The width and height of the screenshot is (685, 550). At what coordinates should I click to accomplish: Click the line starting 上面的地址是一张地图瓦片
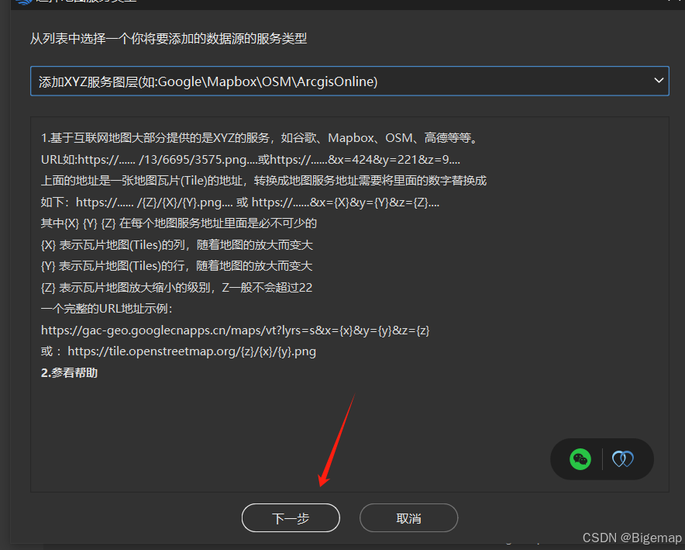click(263, 181)
